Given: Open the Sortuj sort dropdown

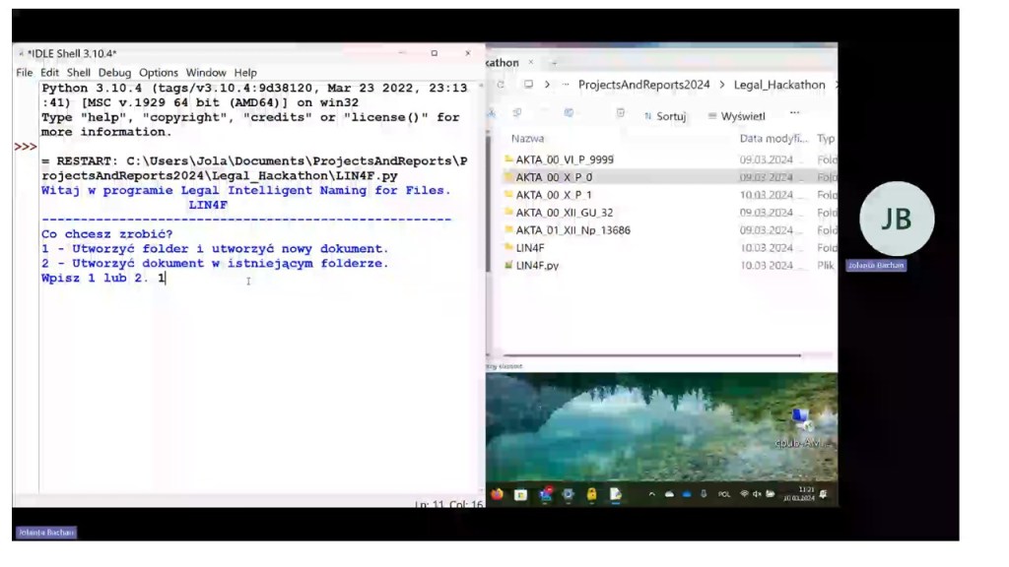Looking at the screenshot, I should [x=665, y=116].
